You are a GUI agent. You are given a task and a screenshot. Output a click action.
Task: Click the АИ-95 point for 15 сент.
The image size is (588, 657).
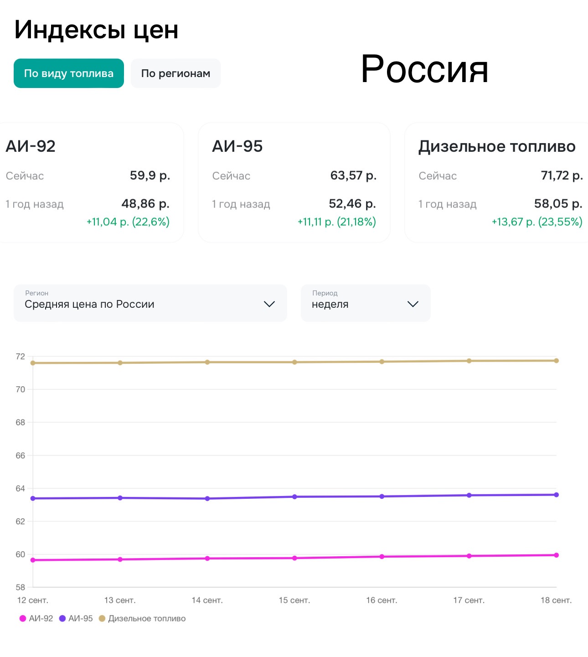[x=294, y=497]
